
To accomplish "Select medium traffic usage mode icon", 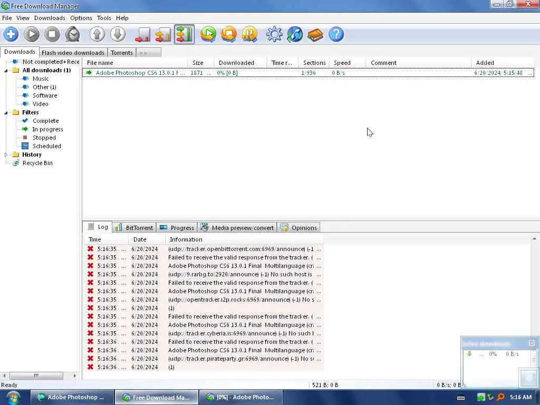I will click(163, 34).
